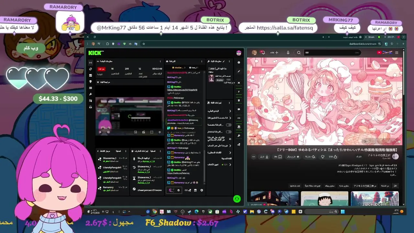Click the taskbar search box

321,212
